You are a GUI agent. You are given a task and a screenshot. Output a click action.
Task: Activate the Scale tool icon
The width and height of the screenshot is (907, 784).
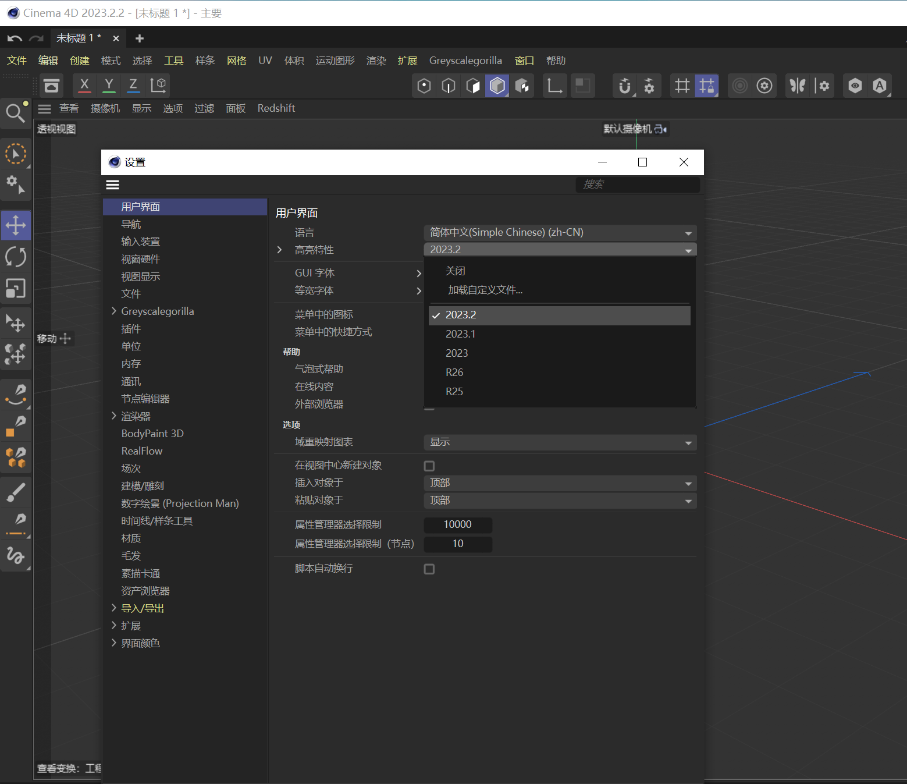point(16,288)
